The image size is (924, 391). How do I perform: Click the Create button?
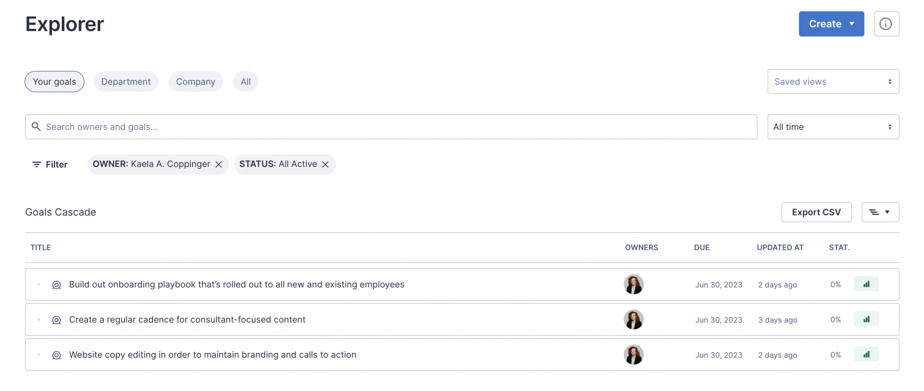click(x=831, y=24)
